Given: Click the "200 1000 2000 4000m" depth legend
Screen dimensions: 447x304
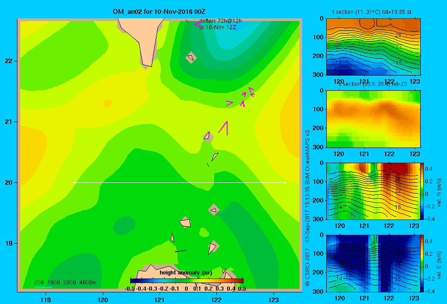Looking at the screenshot, I should [65, 283].
